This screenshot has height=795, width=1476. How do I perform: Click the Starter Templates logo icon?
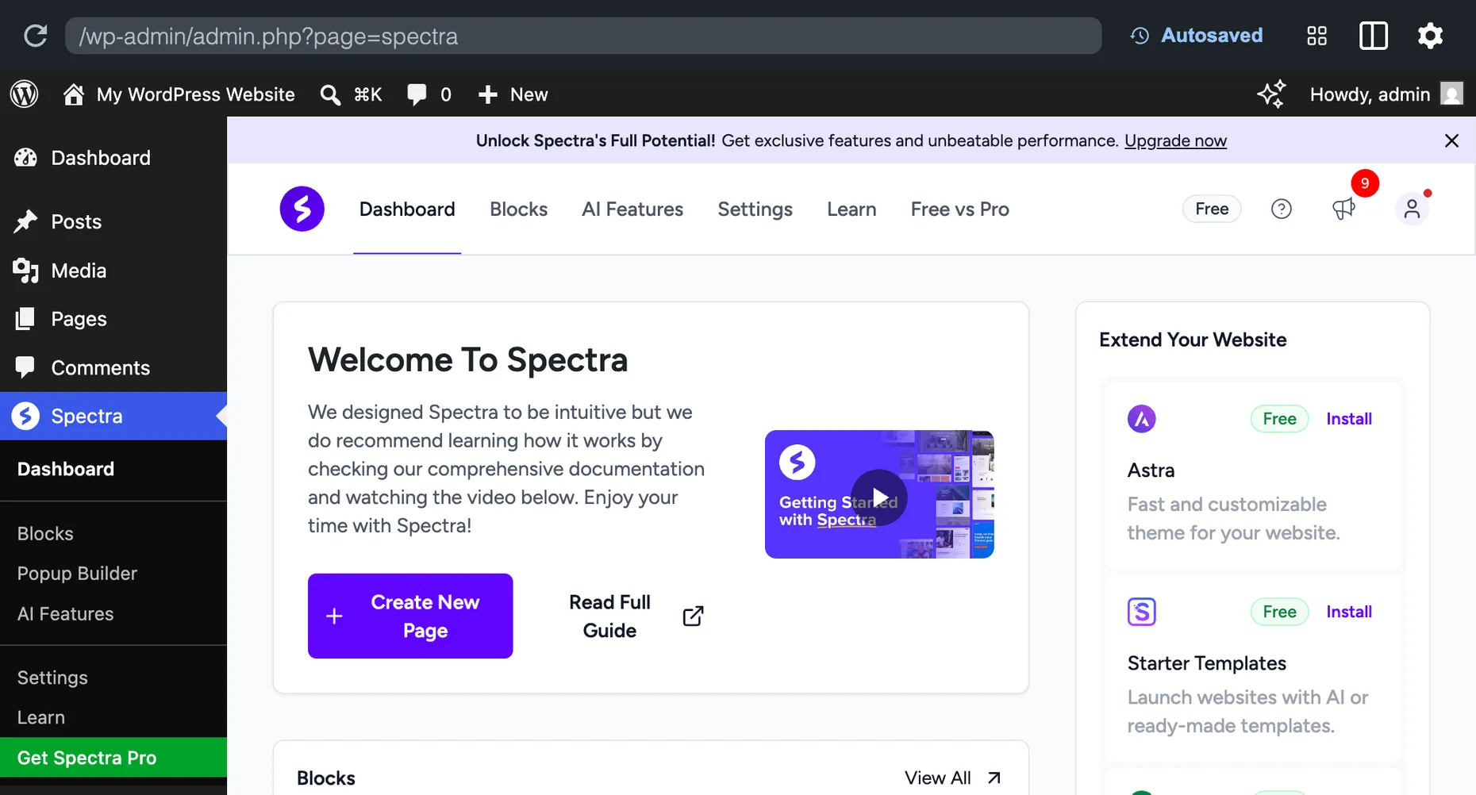point(1142,612)
